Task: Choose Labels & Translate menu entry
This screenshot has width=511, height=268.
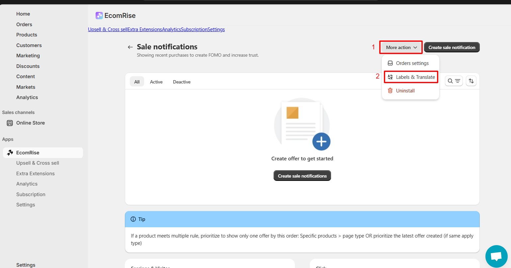Action: tap(410, 77)
